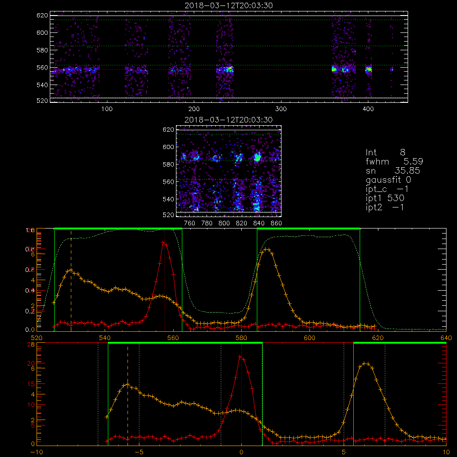Click the middle image's timestamp title

[228, 119]
